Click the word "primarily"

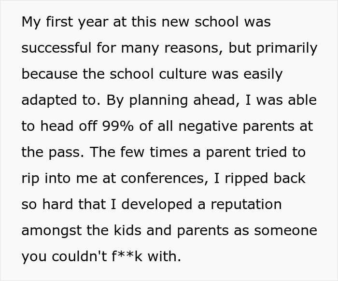pyautogui.click(x=287, y=48)
